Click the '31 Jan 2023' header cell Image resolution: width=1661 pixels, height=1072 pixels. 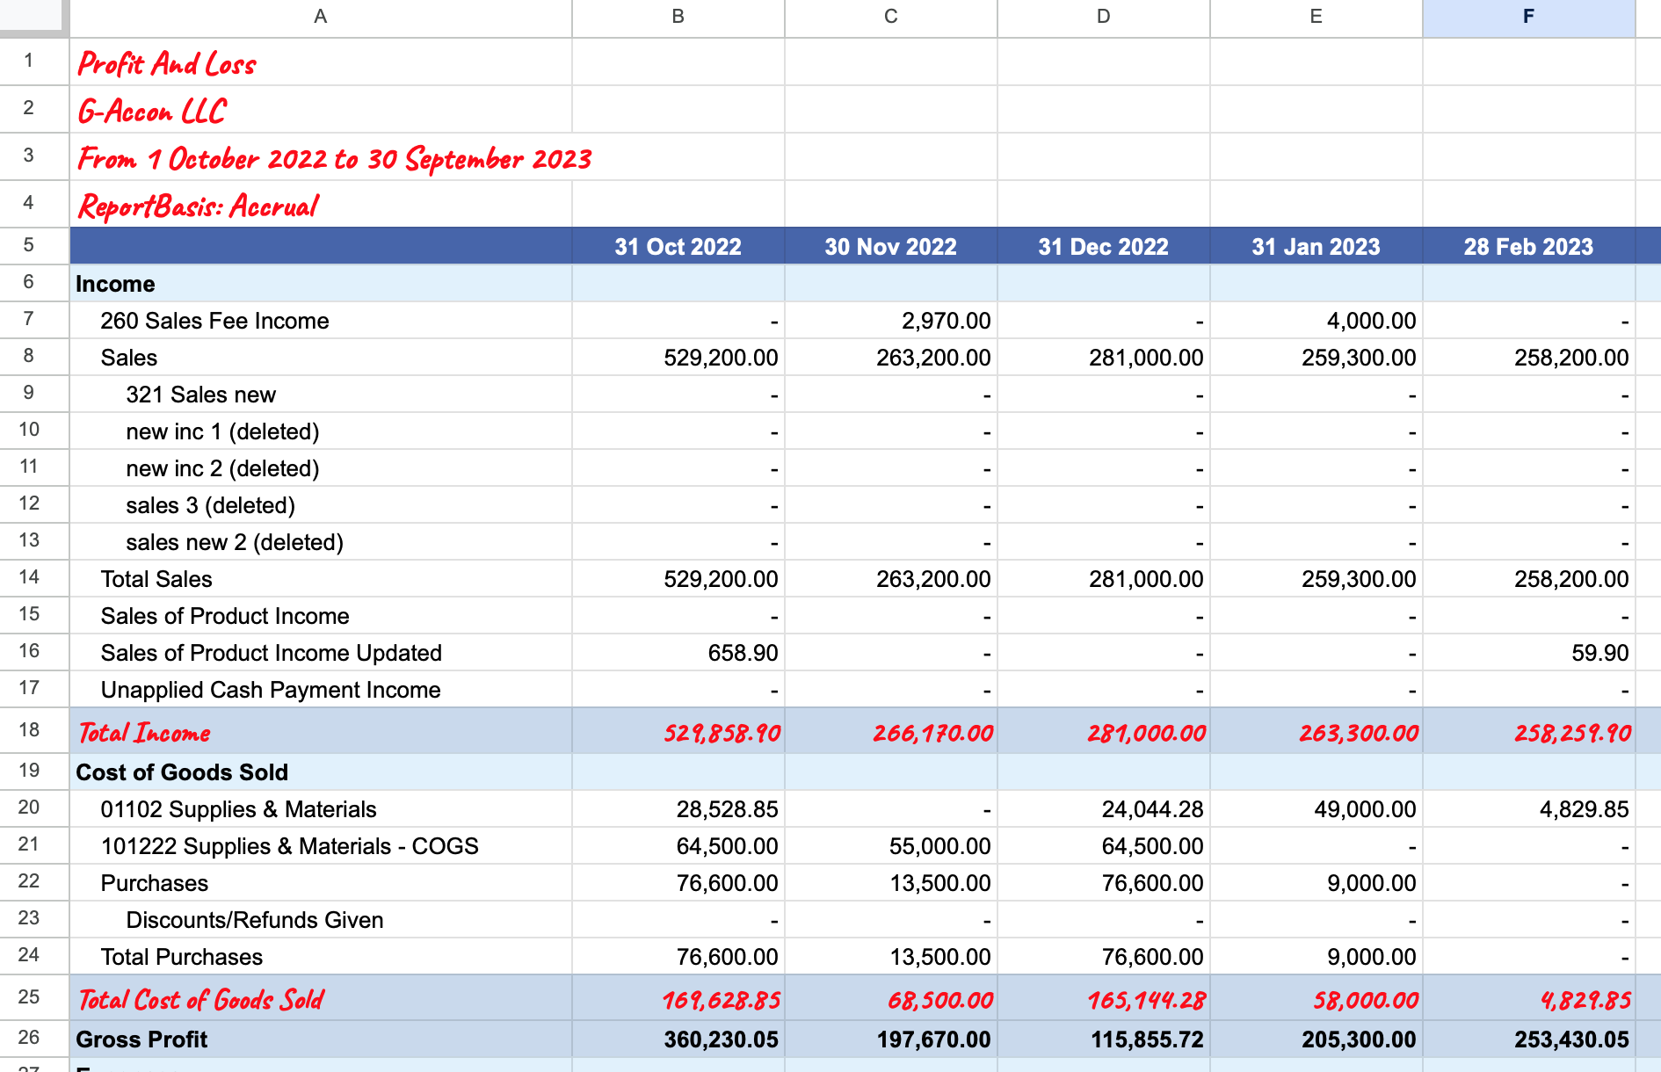pyautogui.click(x=1316, y=246)
